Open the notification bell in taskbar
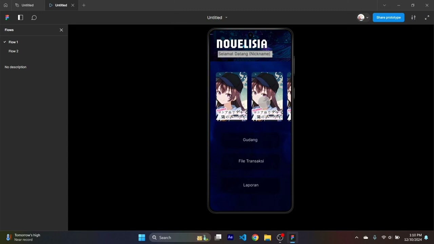Viewport: 434px width, 244px height. click(426, 238)
